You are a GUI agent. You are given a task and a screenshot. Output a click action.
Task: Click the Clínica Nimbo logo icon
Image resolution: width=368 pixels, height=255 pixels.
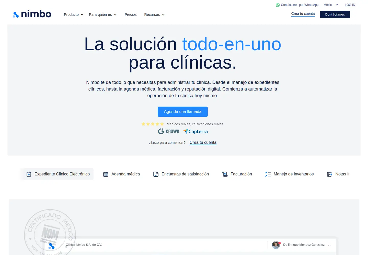click(x=52, y=246)
